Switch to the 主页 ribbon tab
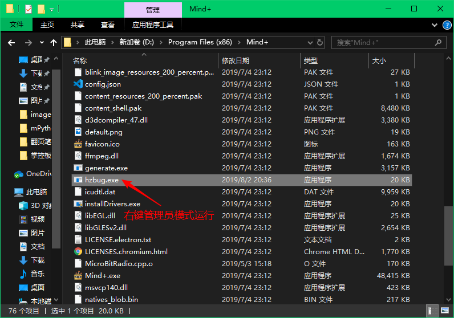The height and width of the screenshot is (318, 454). [47, 25]
